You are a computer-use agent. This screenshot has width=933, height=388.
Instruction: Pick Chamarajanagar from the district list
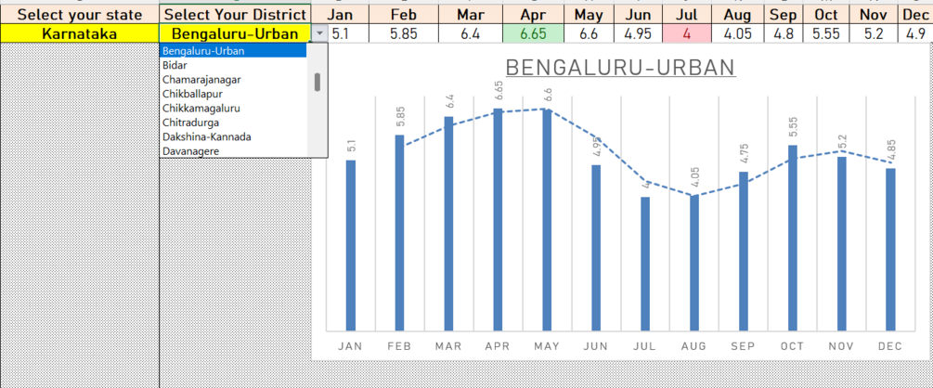[233, 80]
